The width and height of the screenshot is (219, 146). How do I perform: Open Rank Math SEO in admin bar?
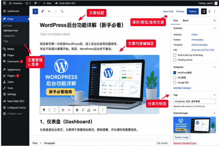(65, 3)
